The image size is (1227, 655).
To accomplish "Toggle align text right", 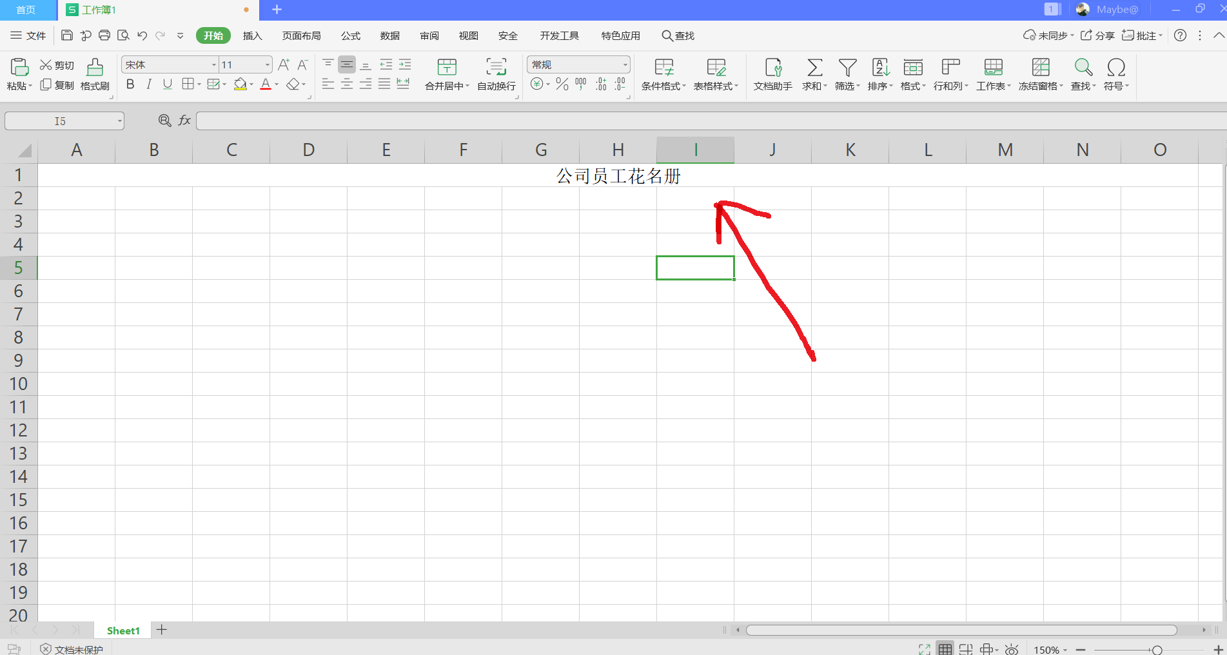I will [x=366, y=84].
